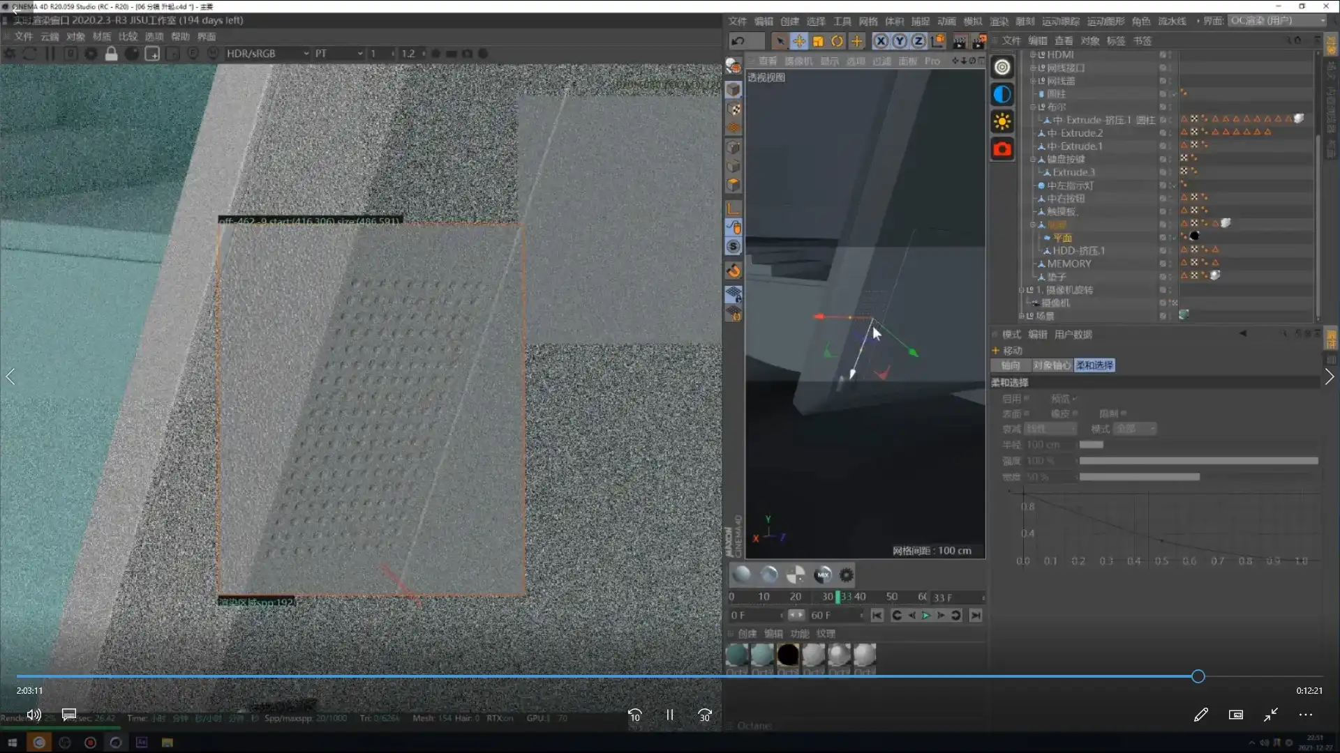Click the black material swatch
Viewport: 1340px width, 753px height.
point(787,655)
